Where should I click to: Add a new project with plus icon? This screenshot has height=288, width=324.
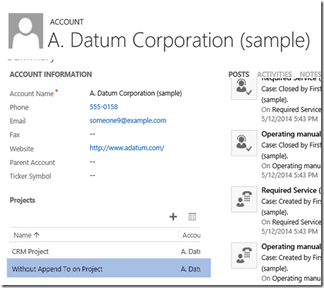(173, 216)
